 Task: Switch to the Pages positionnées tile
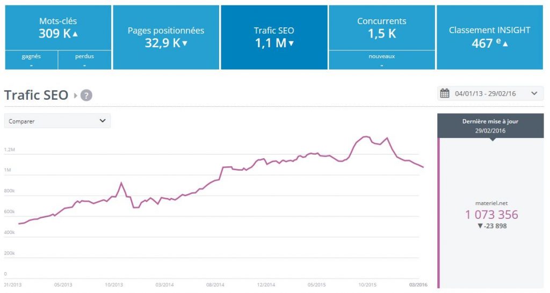point(166,37)
